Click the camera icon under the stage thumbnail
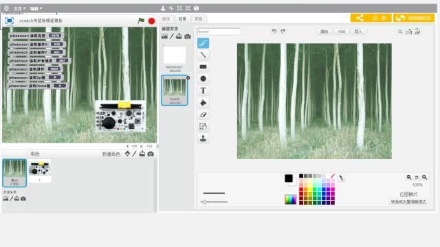This screenshot has height=247, width=440. point(23,198)
